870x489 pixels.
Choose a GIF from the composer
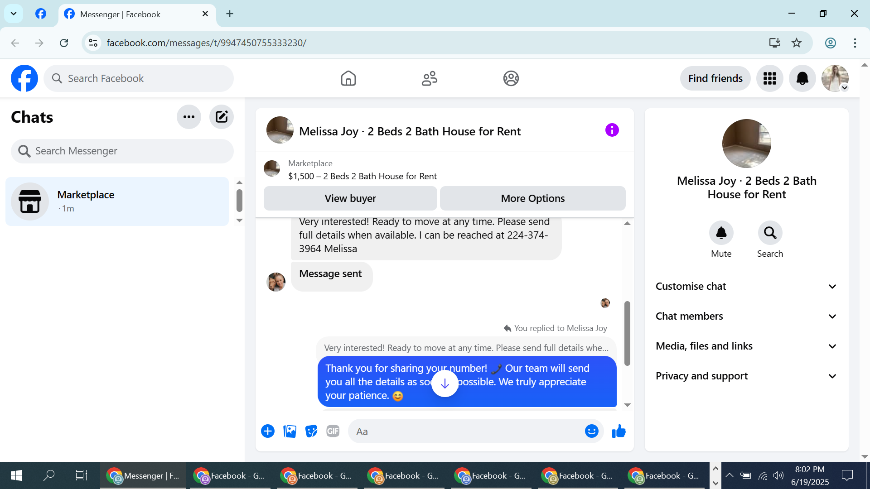[333, 431]
